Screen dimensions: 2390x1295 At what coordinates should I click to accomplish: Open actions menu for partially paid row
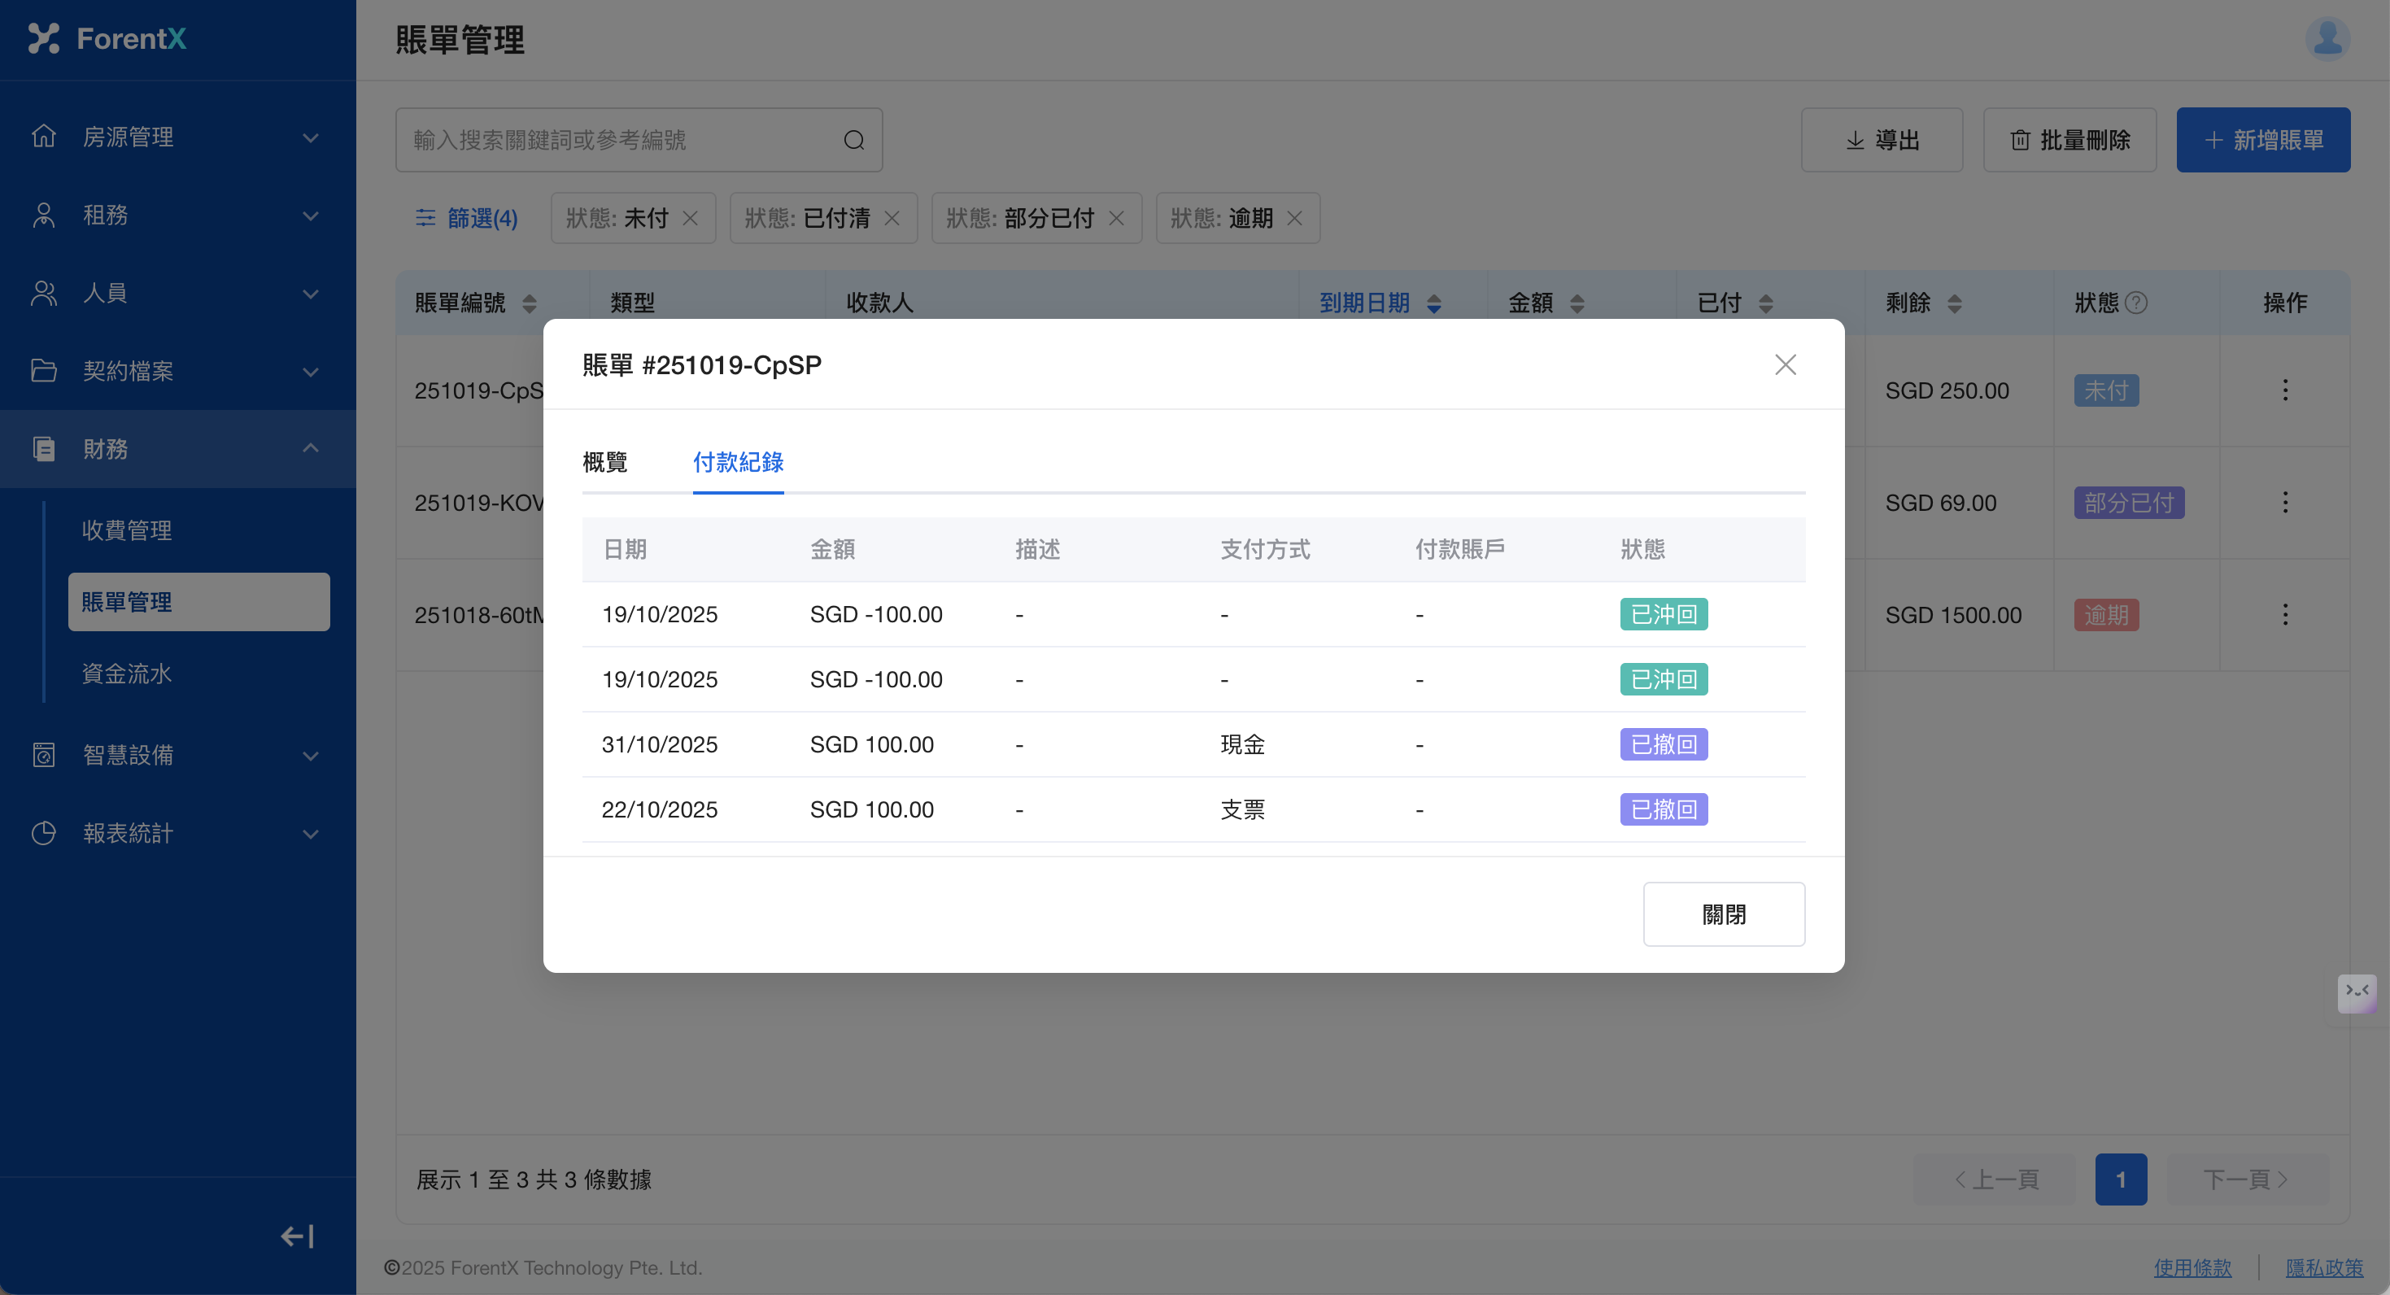2284,503
